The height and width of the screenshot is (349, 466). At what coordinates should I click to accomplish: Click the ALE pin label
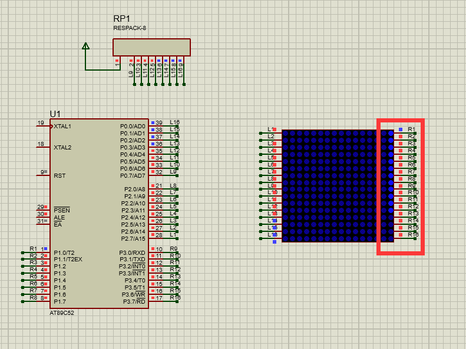pyautogui.click(x=59, y=218)
